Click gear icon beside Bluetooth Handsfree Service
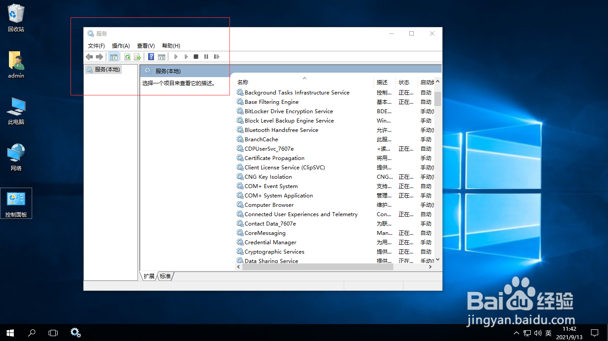Viewport: 608px width, 341px height. coord(240,130)
